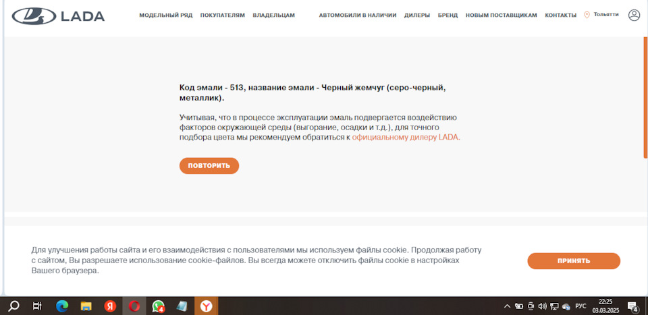The width and height of the screenshot is (648, 315).
Task: Click the location pin next to Тольятти
Action: [x=587, y=15]
